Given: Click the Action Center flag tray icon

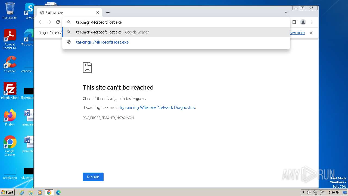Looking at the screenshot, I should click(x=322, y=192).
